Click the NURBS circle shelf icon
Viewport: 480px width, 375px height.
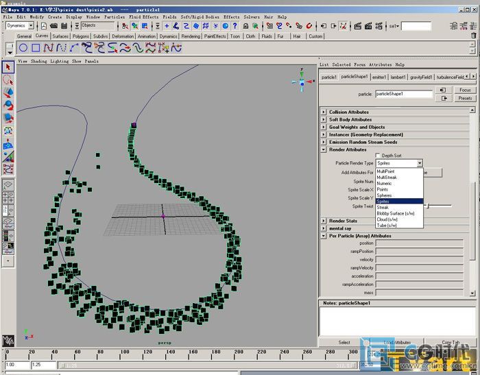pyautogui.click(x=23, y=48)
